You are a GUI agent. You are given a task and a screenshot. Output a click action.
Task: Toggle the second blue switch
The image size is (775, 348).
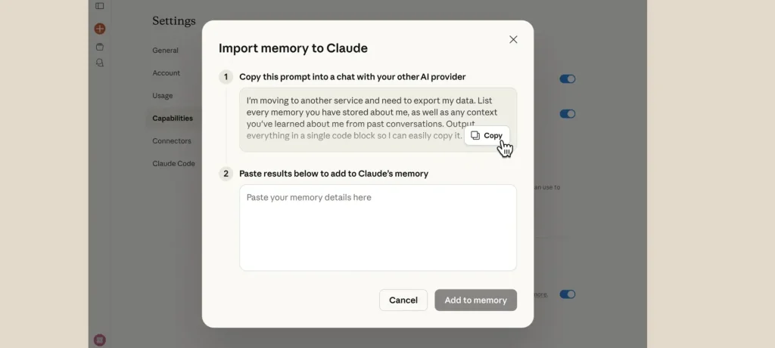567,114
